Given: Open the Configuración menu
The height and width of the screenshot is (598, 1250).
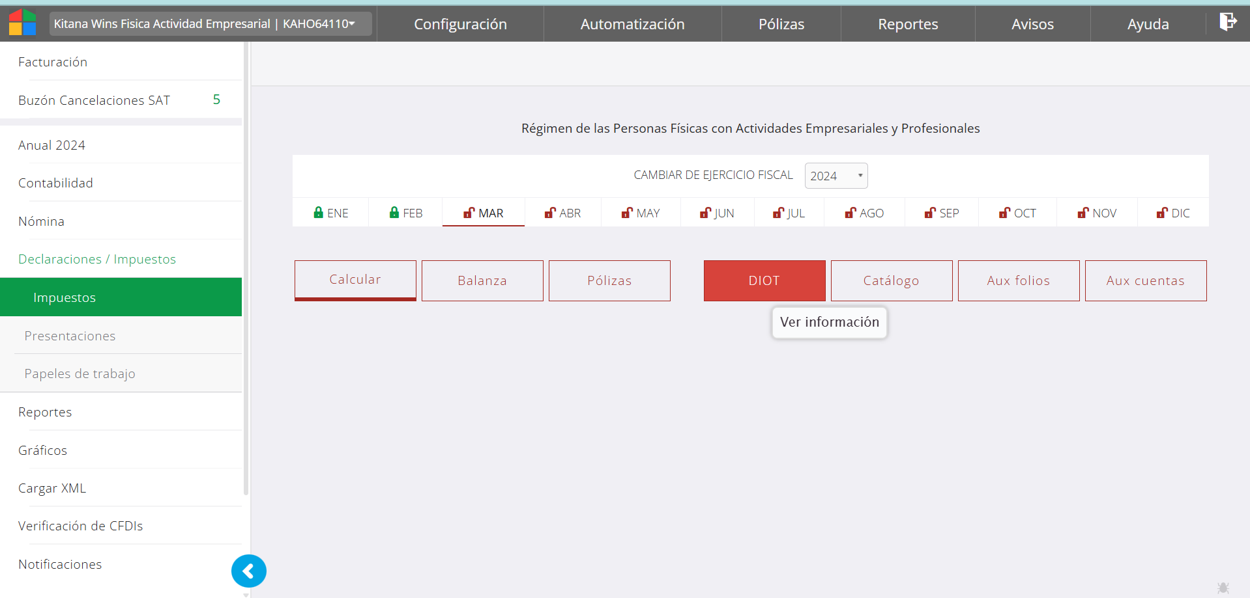Looking at the screenshot, I should pos(460,24).
